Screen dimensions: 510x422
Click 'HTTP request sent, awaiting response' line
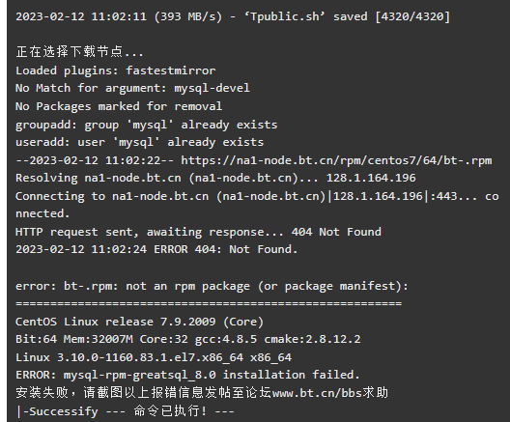[x=198, y=232]
